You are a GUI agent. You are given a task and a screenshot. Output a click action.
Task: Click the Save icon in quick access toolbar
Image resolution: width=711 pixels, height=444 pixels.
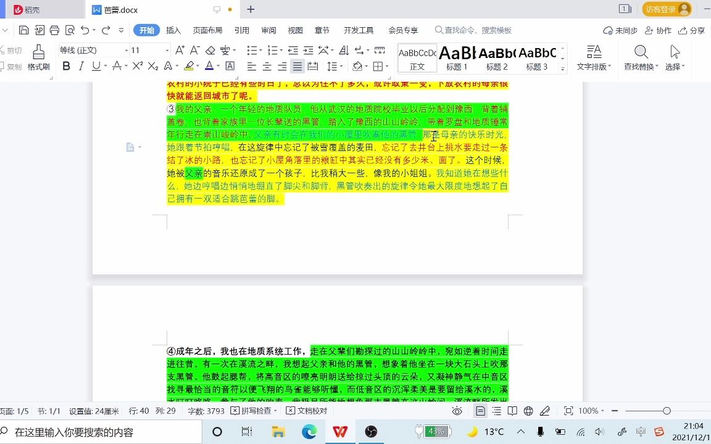23,30
